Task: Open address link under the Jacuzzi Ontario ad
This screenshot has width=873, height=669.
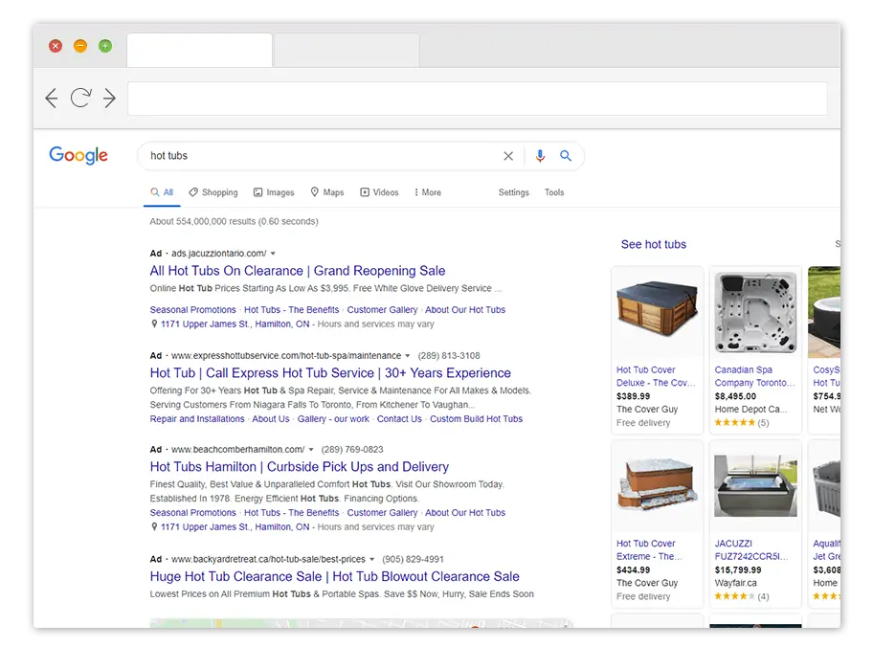Action: tap(235, 323)
